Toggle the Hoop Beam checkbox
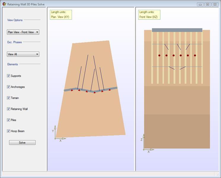The width and height of the screenshot is (221, 178). [x=8, y=131]
